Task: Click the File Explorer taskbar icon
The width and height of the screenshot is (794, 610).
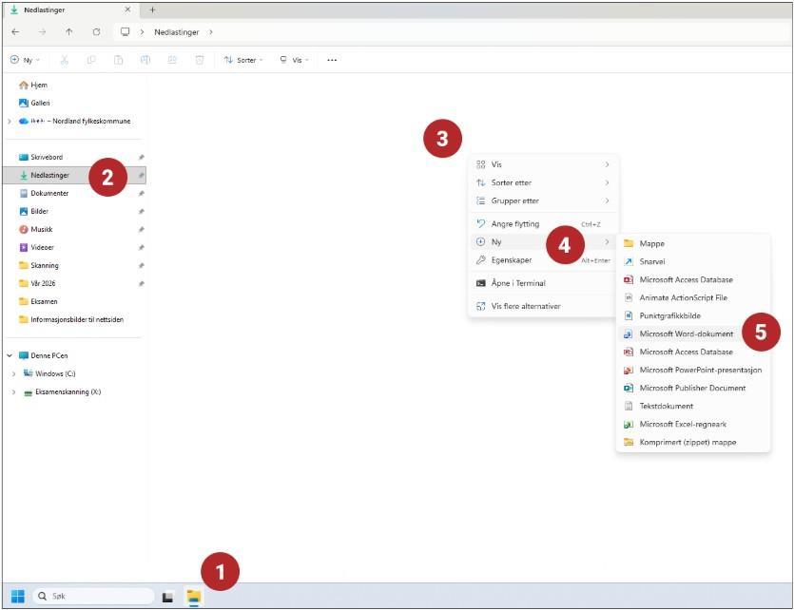Action: coord(194,597)
